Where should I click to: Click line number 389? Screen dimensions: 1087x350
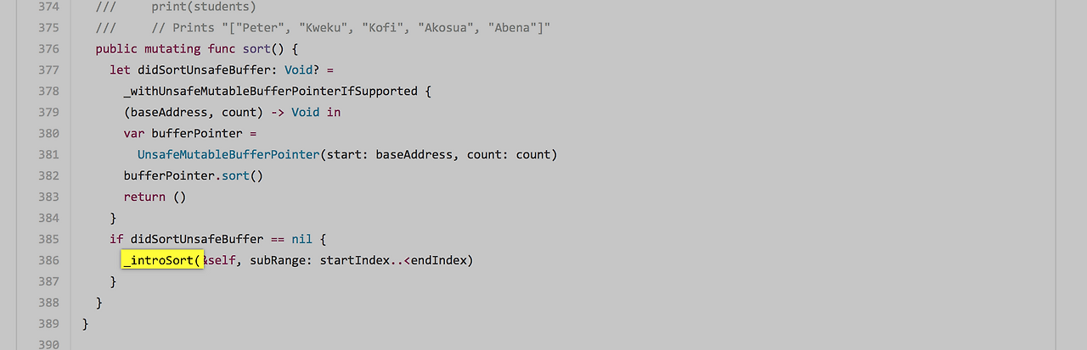click(49, 324)
